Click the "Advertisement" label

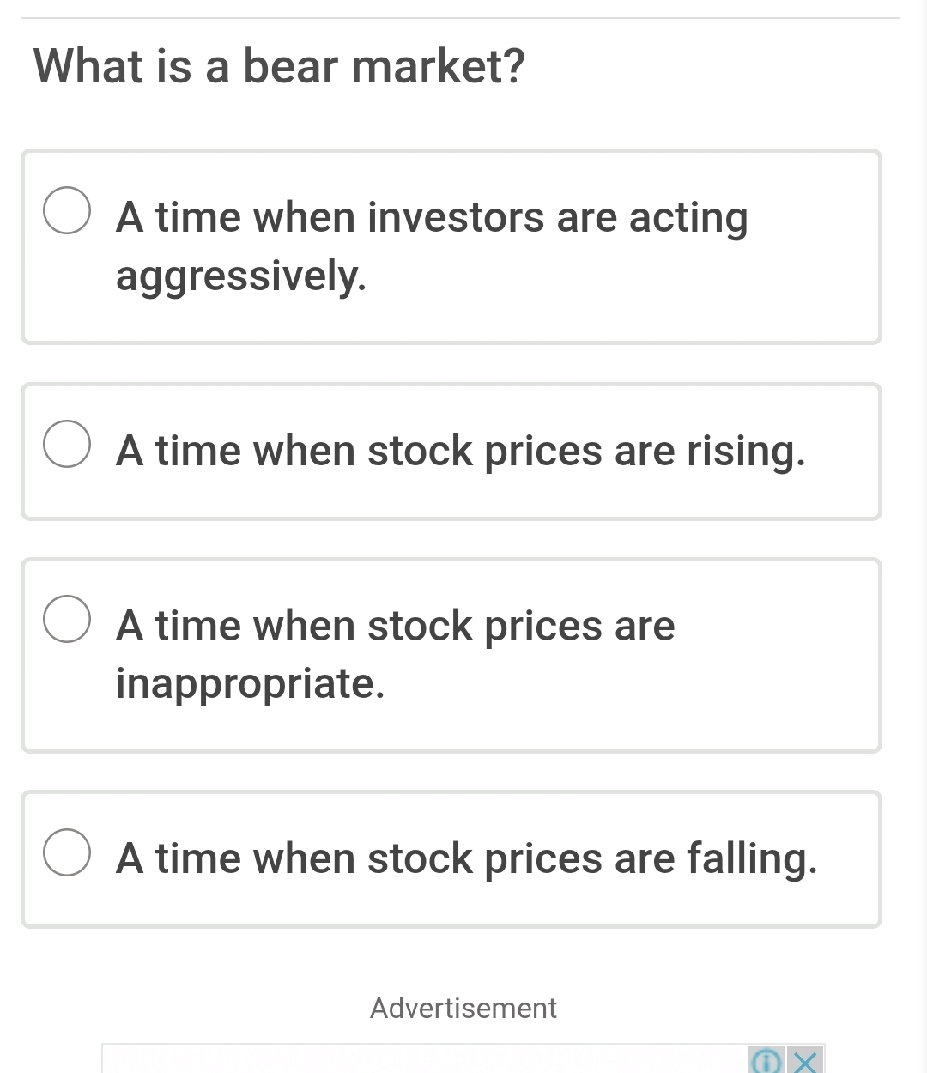(x=463, y=1008)
